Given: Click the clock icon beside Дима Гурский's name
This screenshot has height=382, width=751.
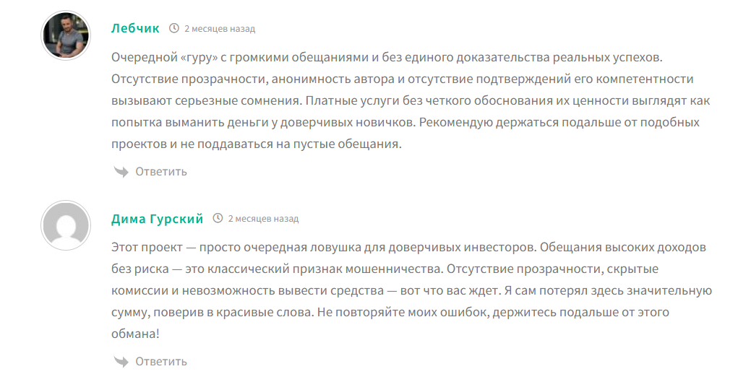Looking at the screenshot, I should pos(218,218).
